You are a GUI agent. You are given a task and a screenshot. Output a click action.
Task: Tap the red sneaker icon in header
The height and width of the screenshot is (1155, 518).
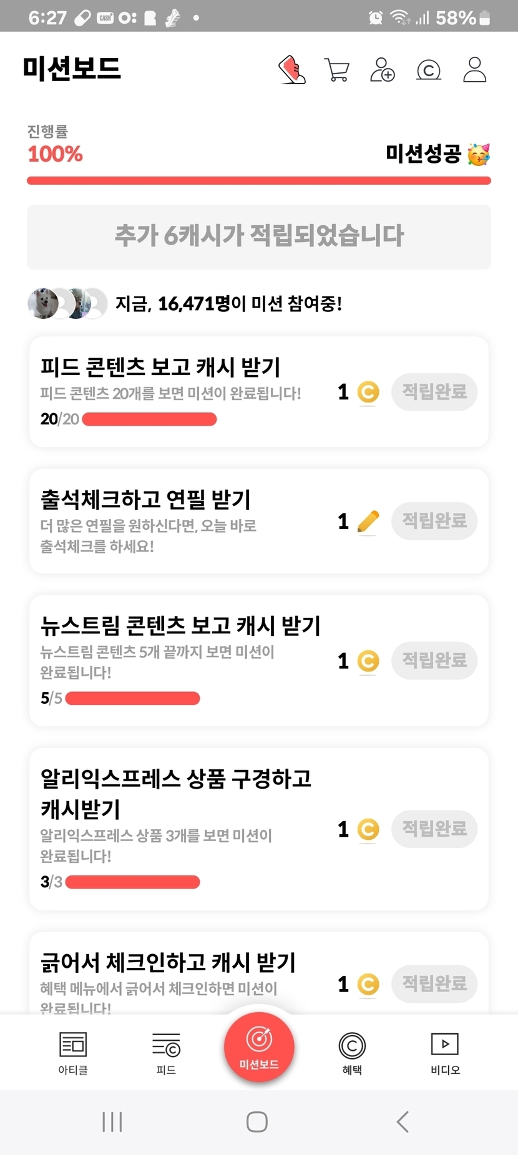point(291,69)
